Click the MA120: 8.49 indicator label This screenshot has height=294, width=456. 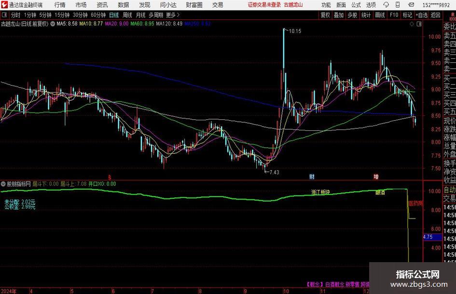click(169, 24)
